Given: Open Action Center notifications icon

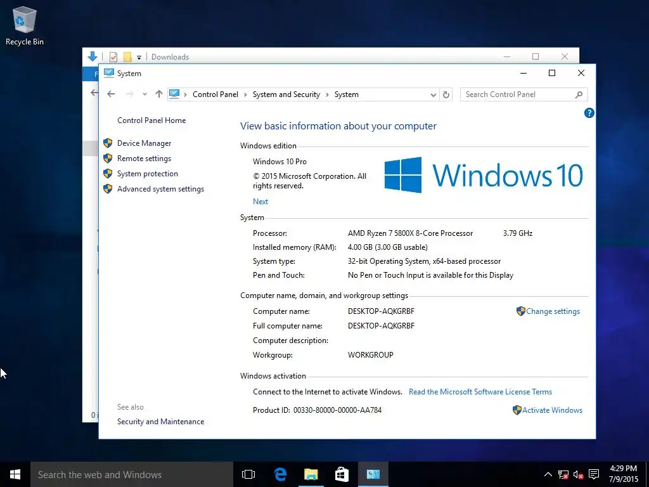Looking at the screenshot, I should pos(594,474).
